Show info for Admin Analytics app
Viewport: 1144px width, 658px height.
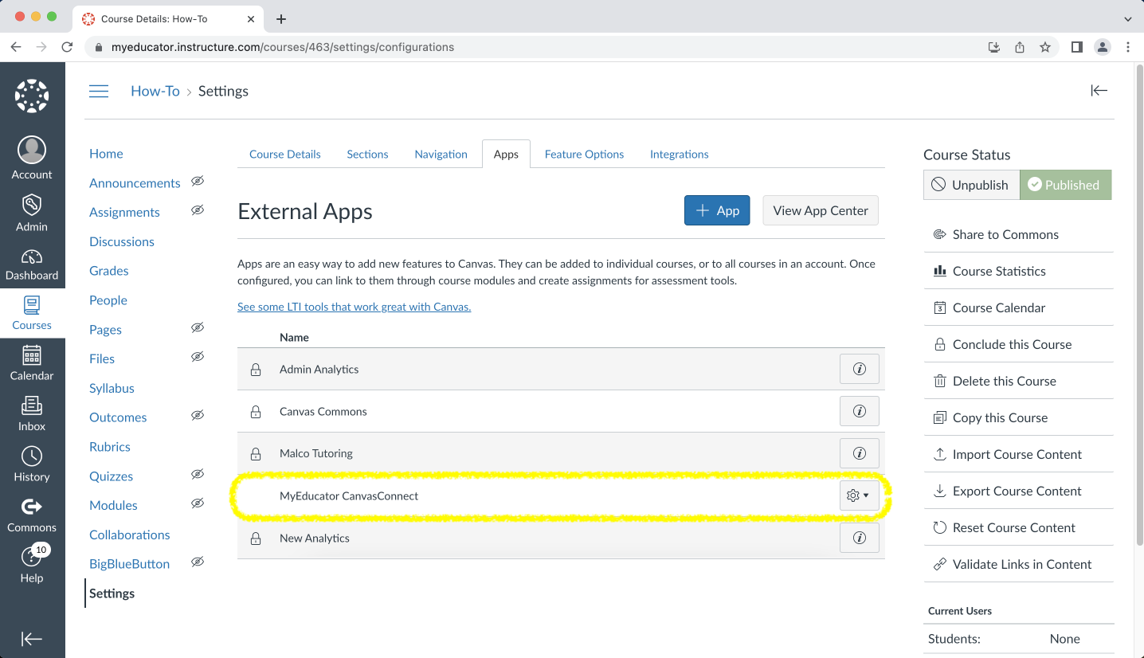(860, 369)
